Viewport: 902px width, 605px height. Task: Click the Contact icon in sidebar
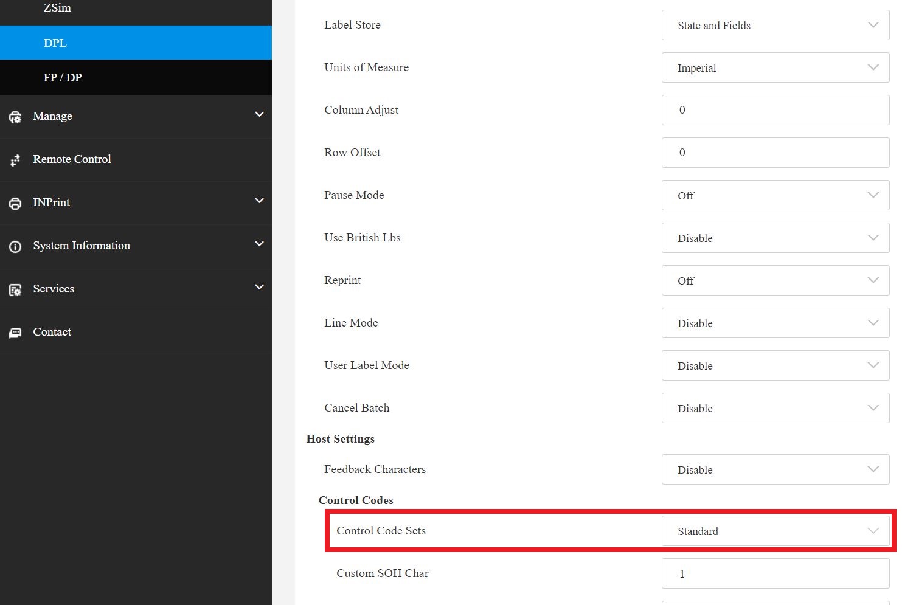coord(15,333)
